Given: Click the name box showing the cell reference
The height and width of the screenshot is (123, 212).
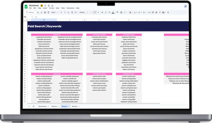Looking at the screenshot, I should tap(28, 17).
